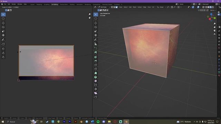Select the Rip Region tool in 3D viewport

[x=96, y=97]
